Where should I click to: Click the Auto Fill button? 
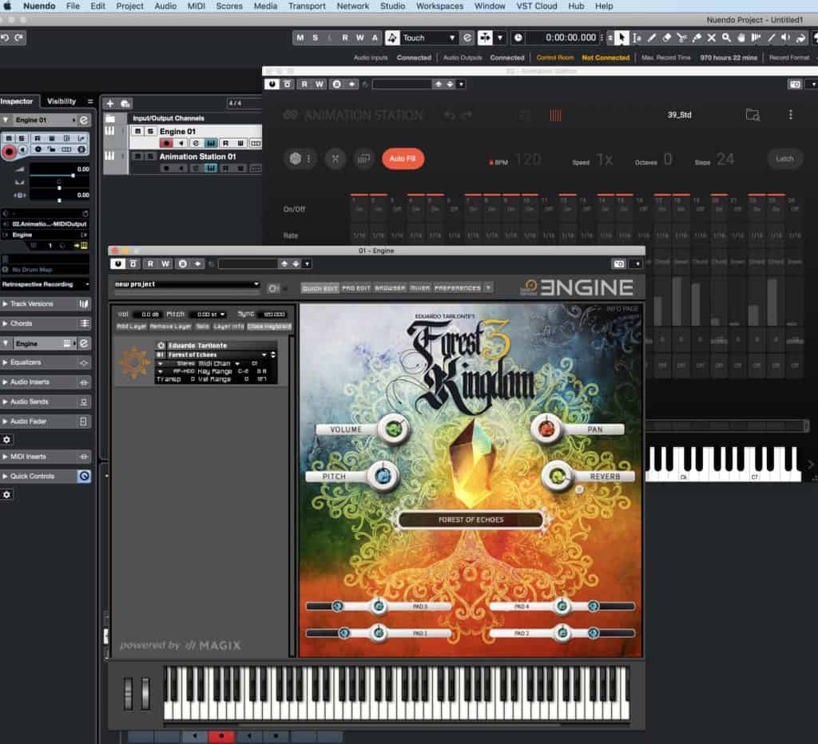pyautogui.click(x=403, y=159)
